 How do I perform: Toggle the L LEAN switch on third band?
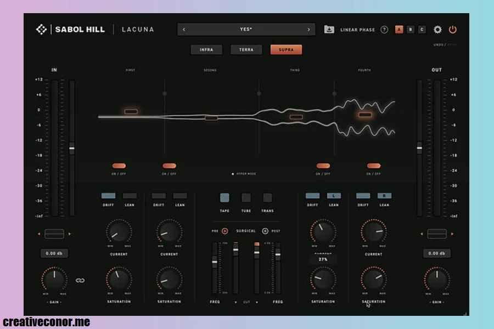pos(334,196)
